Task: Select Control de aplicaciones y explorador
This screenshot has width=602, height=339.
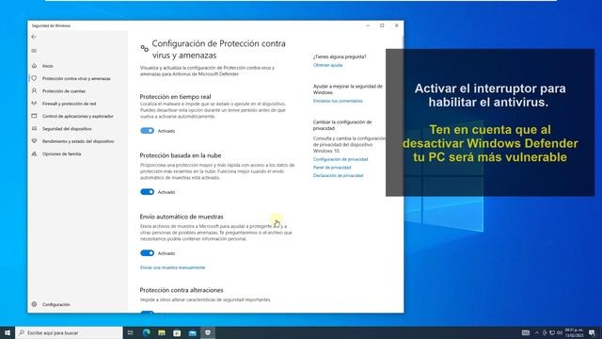Action: (78, 116)
